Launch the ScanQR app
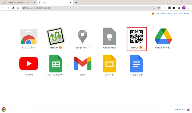This screenshot has height=113, width=192. tap(136, 37)
